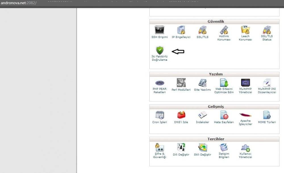Open SSL/TLS certificate icon
284x173 pixels.
pyautogui.click(x=202, y=30)
